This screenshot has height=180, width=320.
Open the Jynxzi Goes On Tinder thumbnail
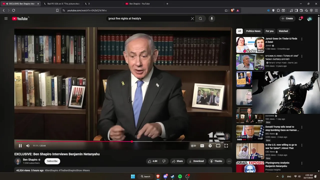[x=250, y=45]
